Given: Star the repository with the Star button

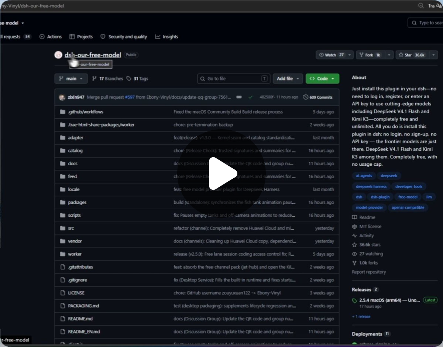Looking at the screenshot, I should click(412, 55).
